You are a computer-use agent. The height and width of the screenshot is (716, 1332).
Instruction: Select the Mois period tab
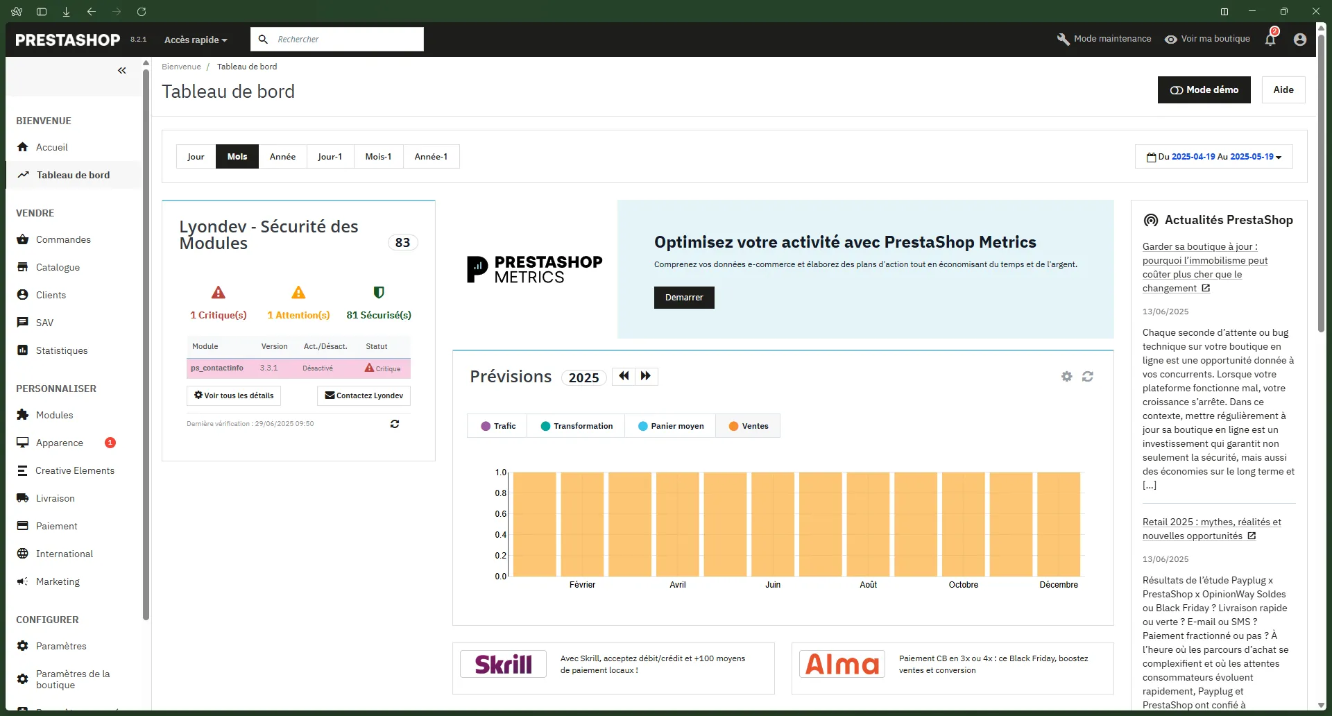click(237, 157)
